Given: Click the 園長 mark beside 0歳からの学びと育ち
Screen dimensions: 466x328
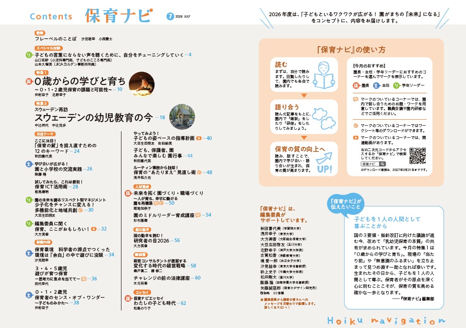Looking at the screenshot, I should point(29,81).
